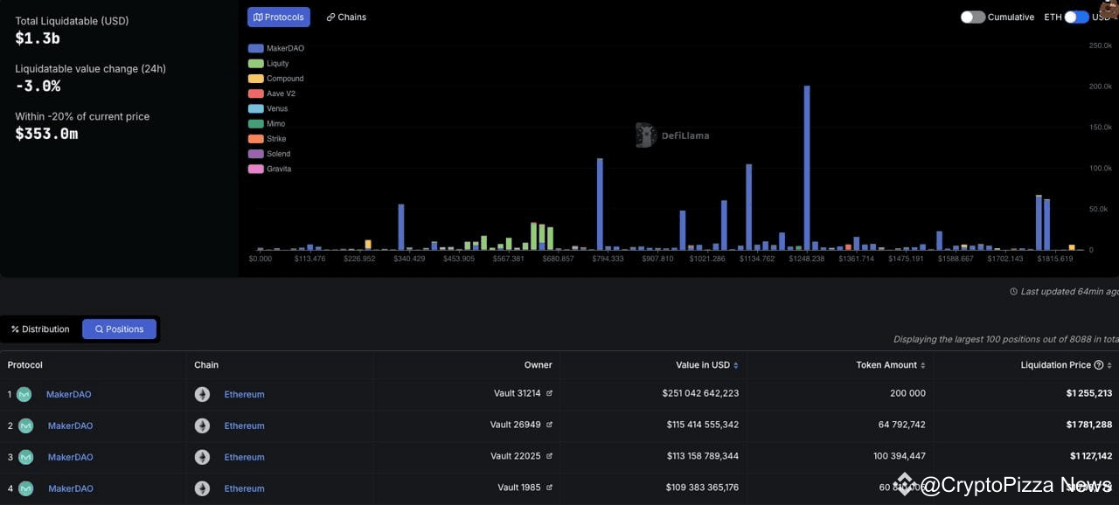Sort by Liquidation Price column arrows
This screenshot has height=505, width=1119.
coord(1110,365)
